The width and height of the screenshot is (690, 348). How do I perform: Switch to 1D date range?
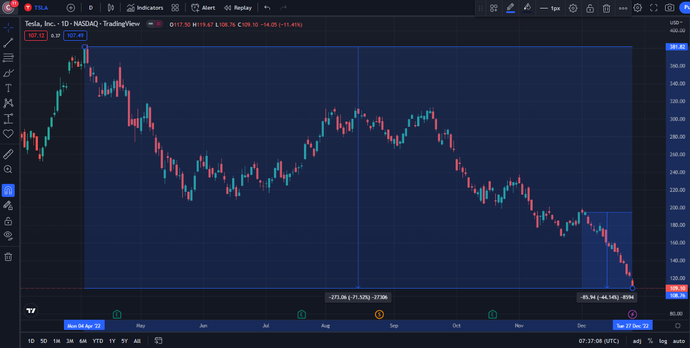(31, 341)
